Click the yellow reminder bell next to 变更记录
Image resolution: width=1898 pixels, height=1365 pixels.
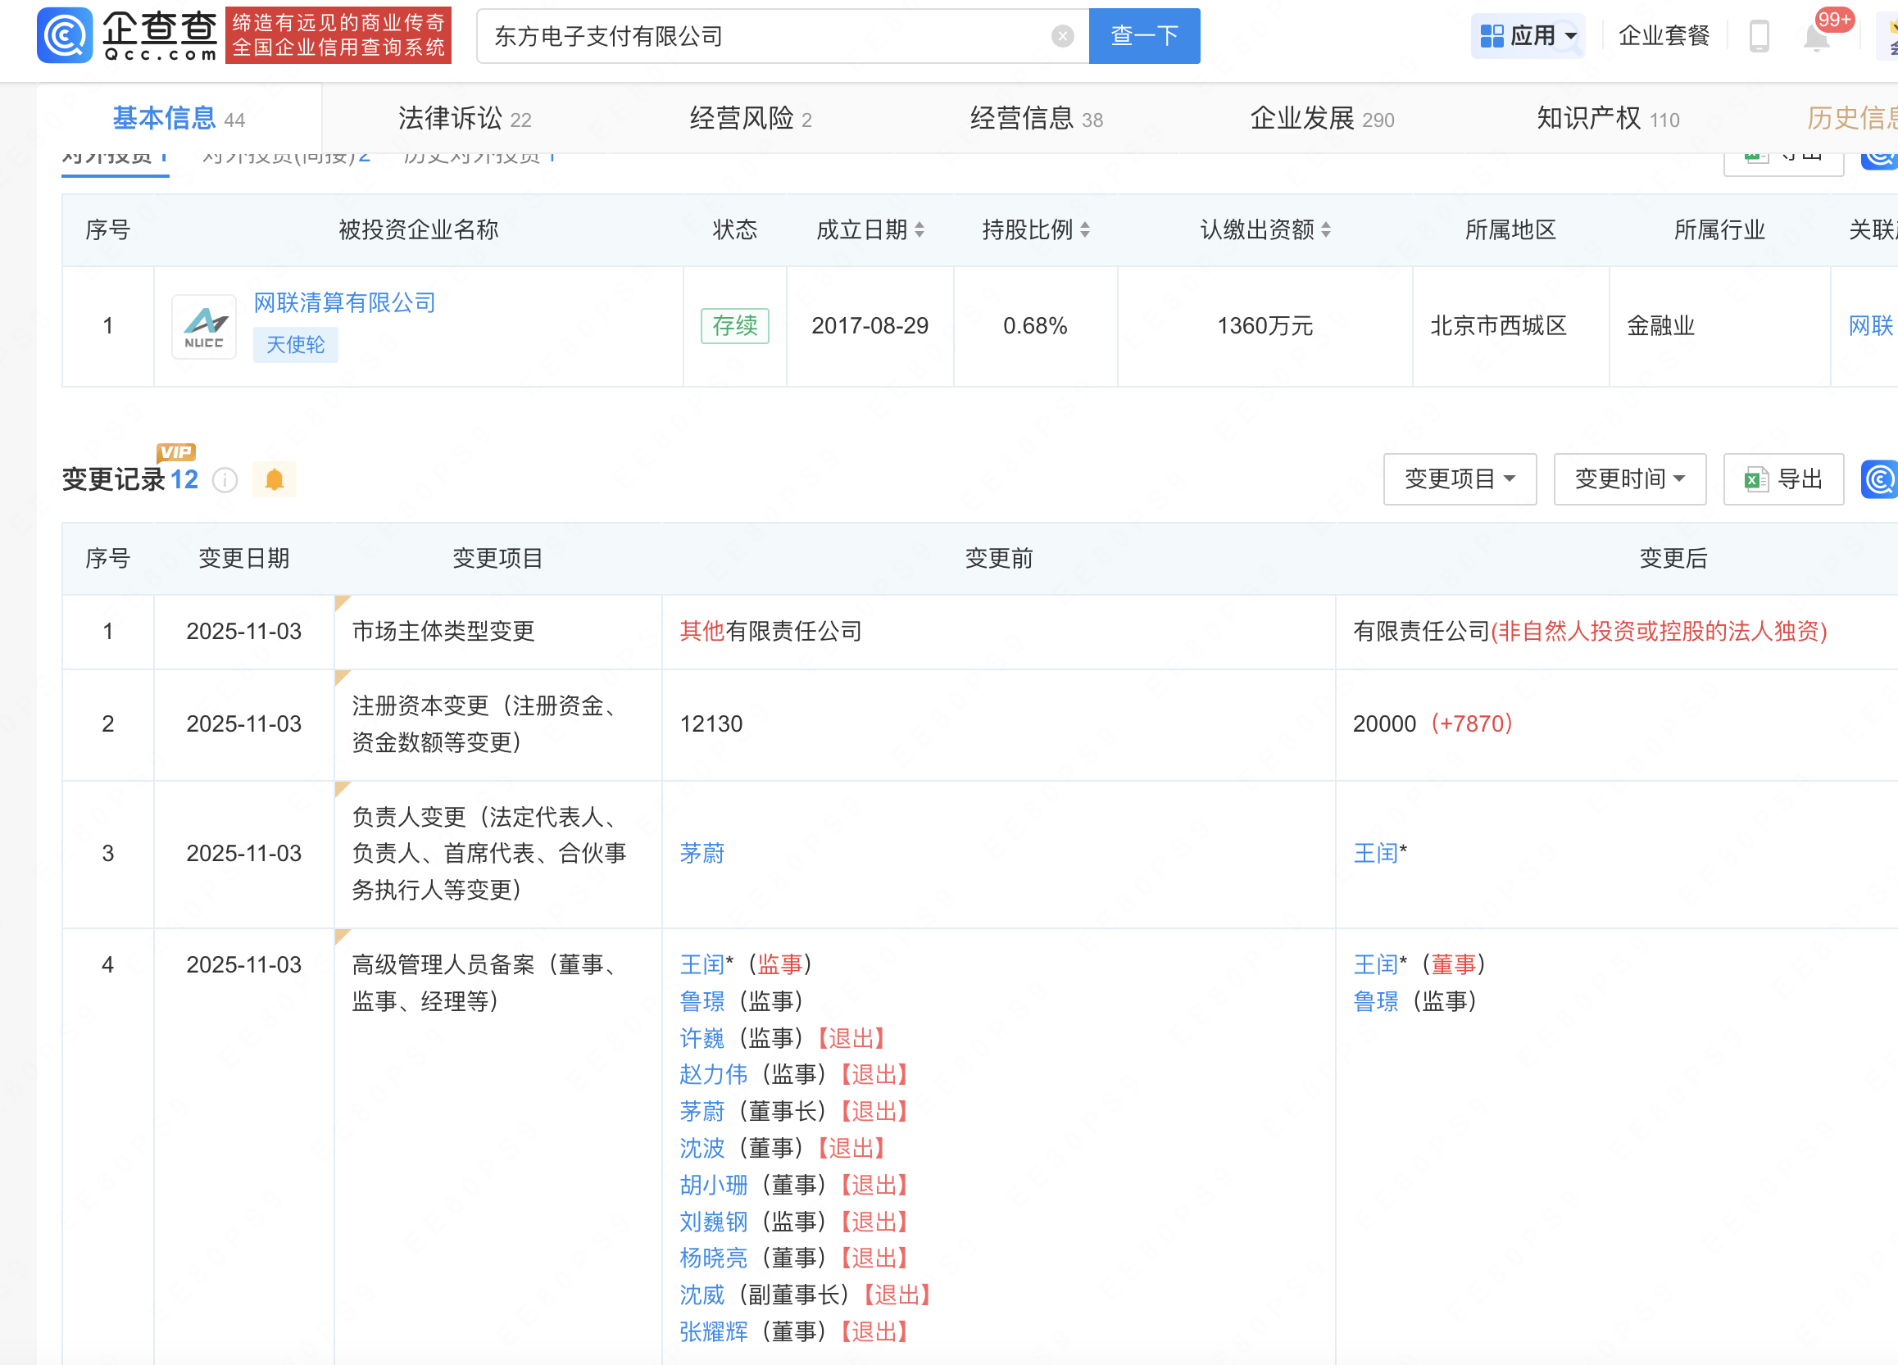[x=275, y=478]
